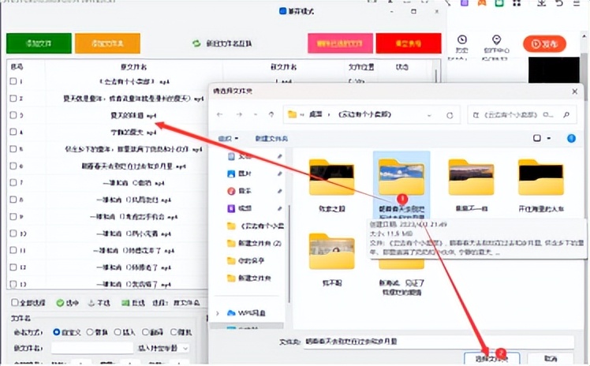Click the clock schedule icon in background window
The width and height of the screenshot is (590, 366).
(462, 39)
